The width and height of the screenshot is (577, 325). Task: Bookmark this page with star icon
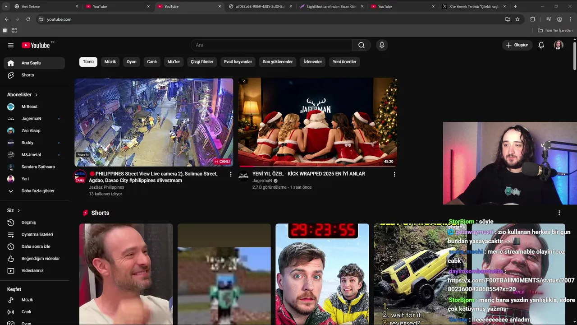point(517,19)
